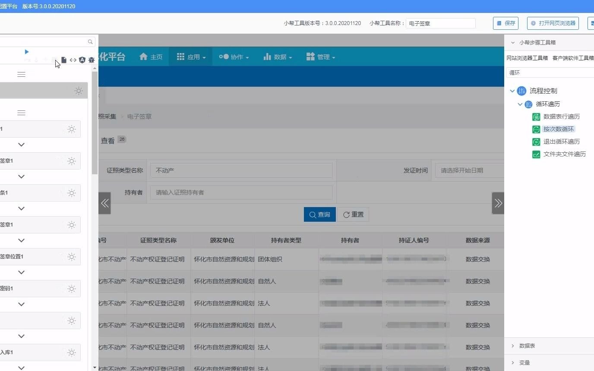Click the Angular shield icon in step toolbar
Screen dimensions: 594x371
point(82,60)
